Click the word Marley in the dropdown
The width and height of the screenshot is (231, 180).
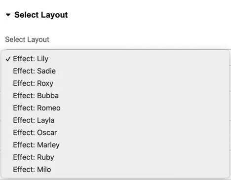coord(48,145)
